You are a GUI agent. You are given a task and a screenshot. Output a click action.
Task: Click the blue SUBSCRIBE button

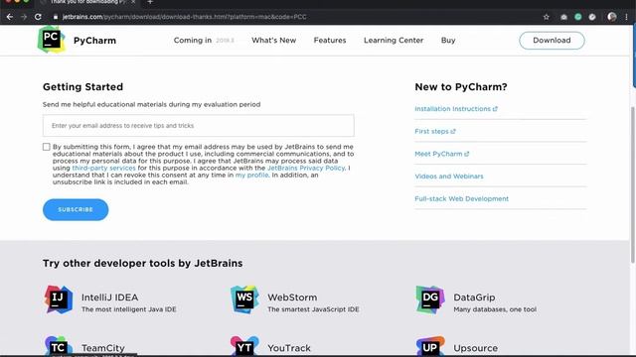point(76,209)
